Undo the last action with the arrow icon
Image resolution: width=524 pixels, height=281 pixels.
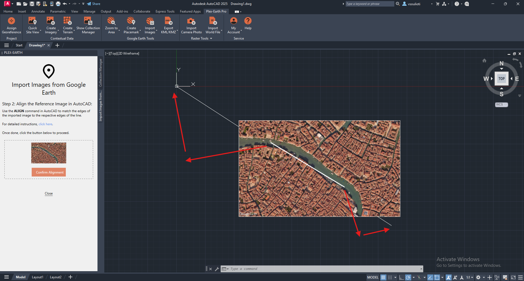click(65, 4)
